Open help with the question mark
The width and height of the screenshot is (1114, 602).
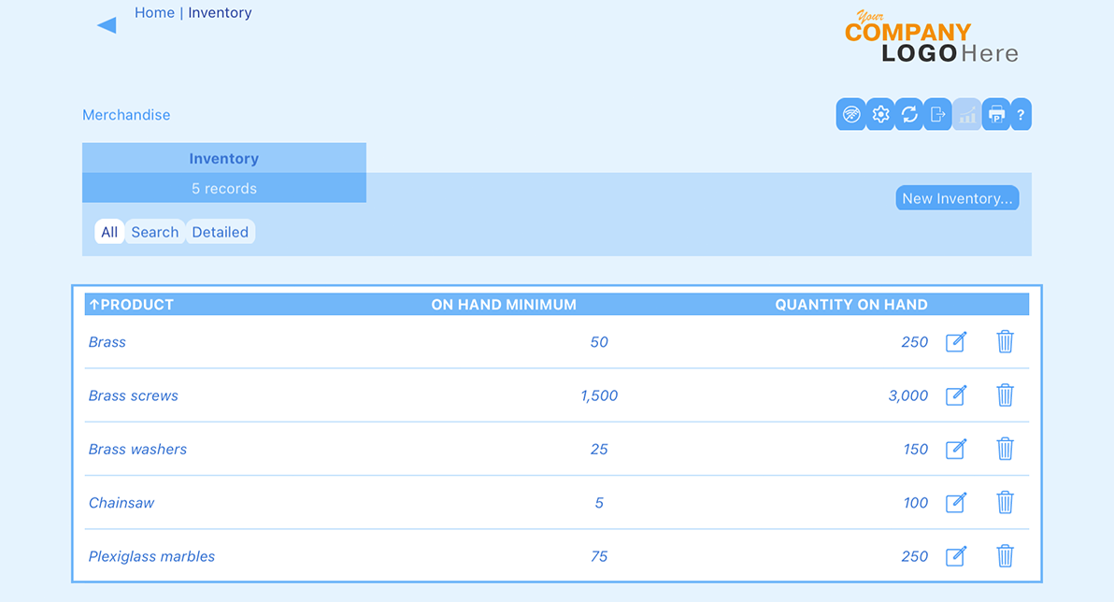(x=1021, y=115)
